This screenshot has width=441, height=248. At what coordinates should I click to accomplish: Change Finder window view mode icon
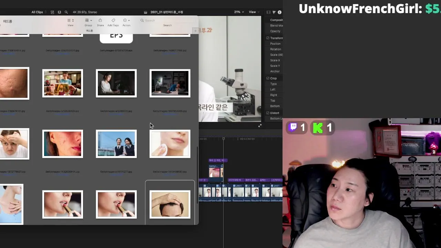click(70, 21)
